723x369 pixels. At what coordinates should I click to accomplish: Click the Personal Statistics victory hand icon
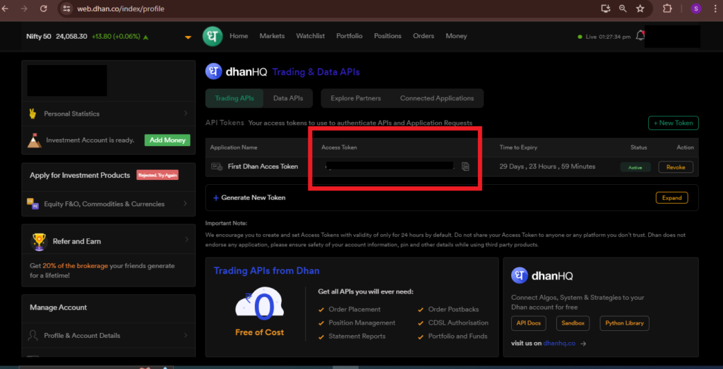click(x=32, y=114)
